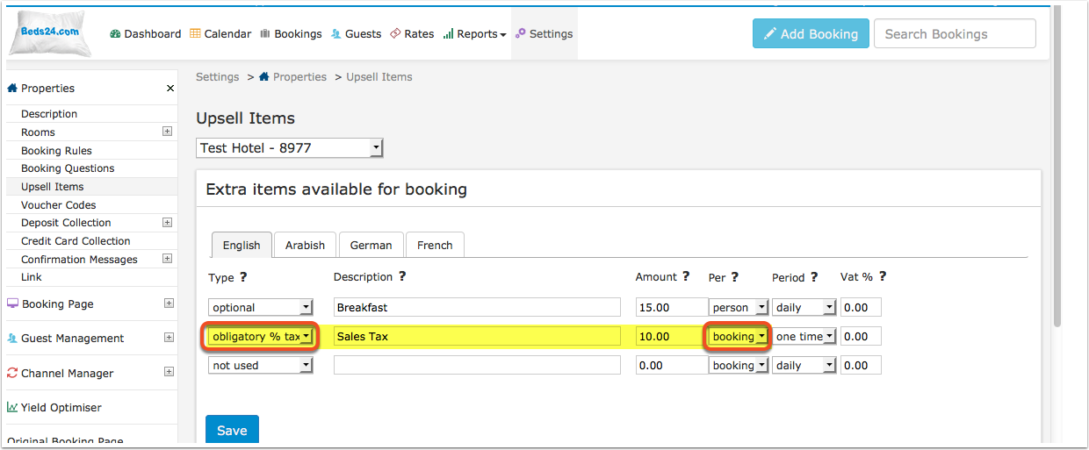Click the Type help question mark
The height and width of the screenshot is (450, 1089).
click(243, 277)
